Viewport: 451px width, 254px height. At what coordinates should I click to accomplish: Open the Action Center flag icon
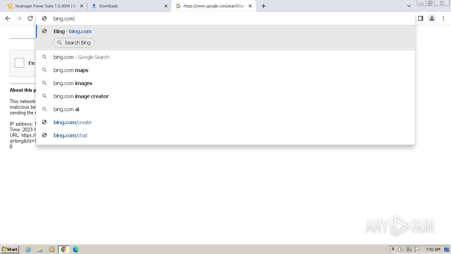coord(418,249)
